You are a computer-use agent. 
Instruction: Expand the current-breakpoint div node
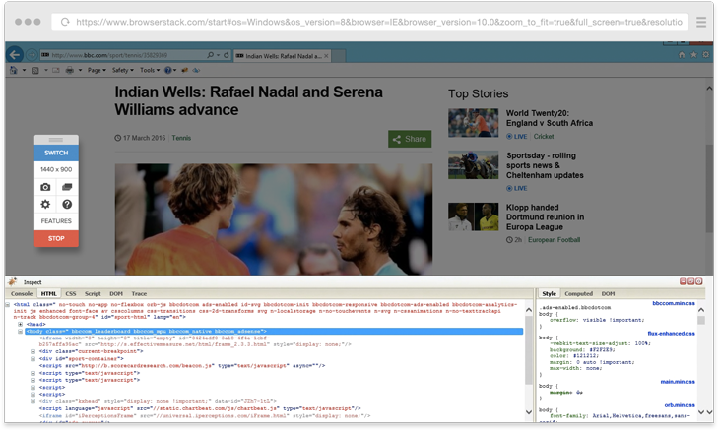[x=33, y=351]
